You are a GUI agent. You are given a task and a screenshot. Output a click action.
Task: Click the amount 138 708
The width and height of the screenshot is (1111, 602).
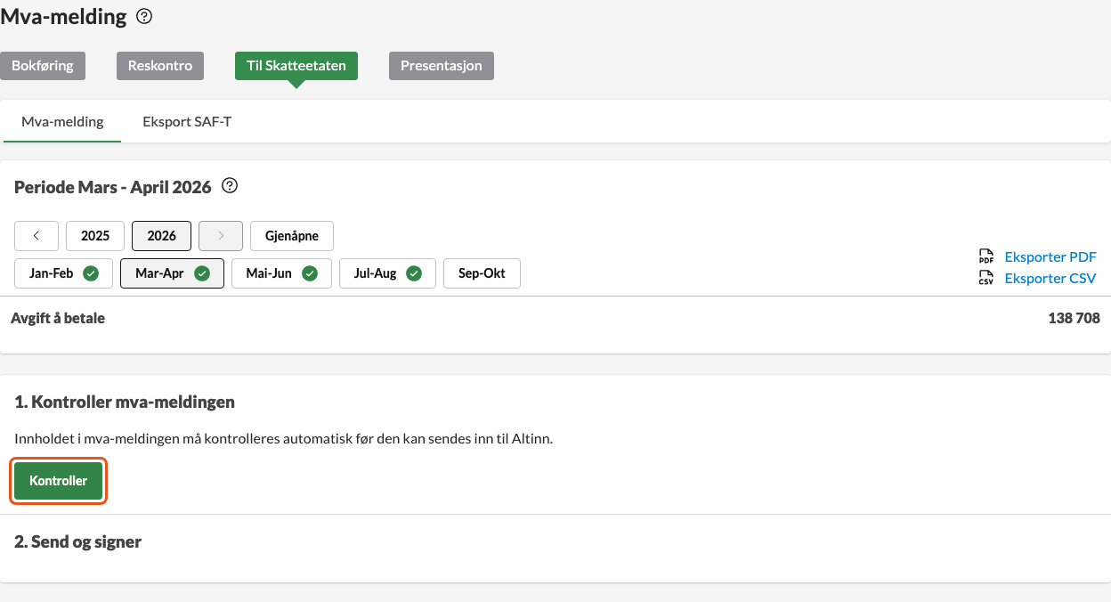[x=1075, y=318]
